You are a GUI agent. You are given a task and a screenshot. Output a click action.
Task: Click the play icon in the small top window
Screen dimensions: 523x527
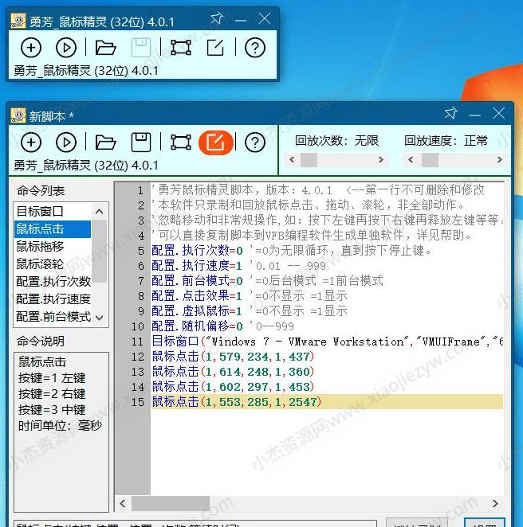(66, 48)
